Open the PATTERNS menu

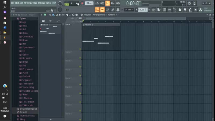(x=28, y=3)
